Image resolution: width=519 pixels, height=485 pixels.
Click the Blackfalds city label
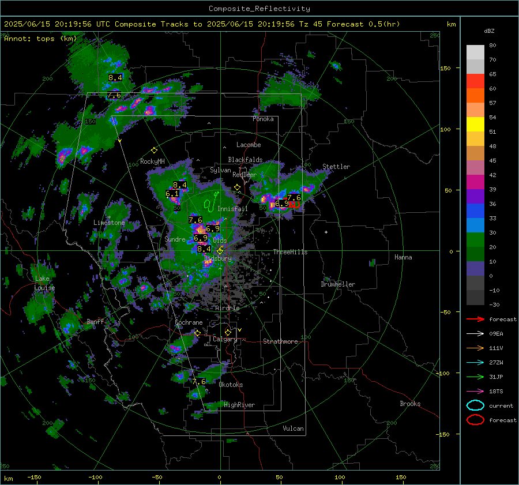[x=245, y=160]
